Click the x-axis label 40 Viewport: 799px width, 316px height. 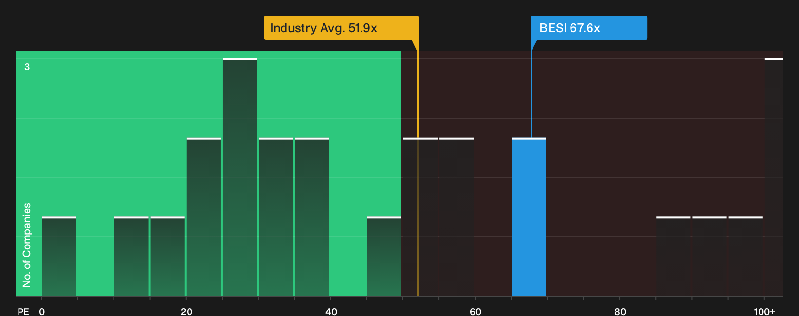click(x=331, y=311)
